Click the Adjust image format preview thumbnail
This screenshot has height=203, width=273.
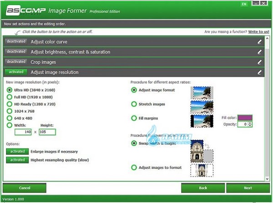pos(202,93)
